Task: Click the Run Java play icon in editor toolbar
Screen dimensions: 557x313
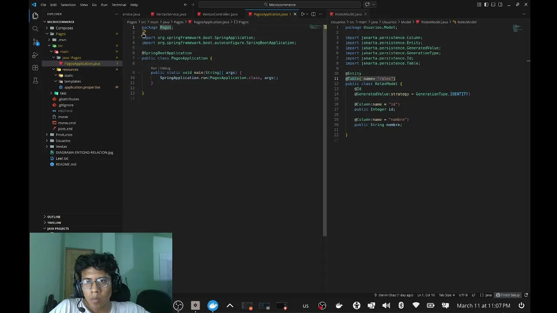Action: pyautogui.click(x=302, y=14)
